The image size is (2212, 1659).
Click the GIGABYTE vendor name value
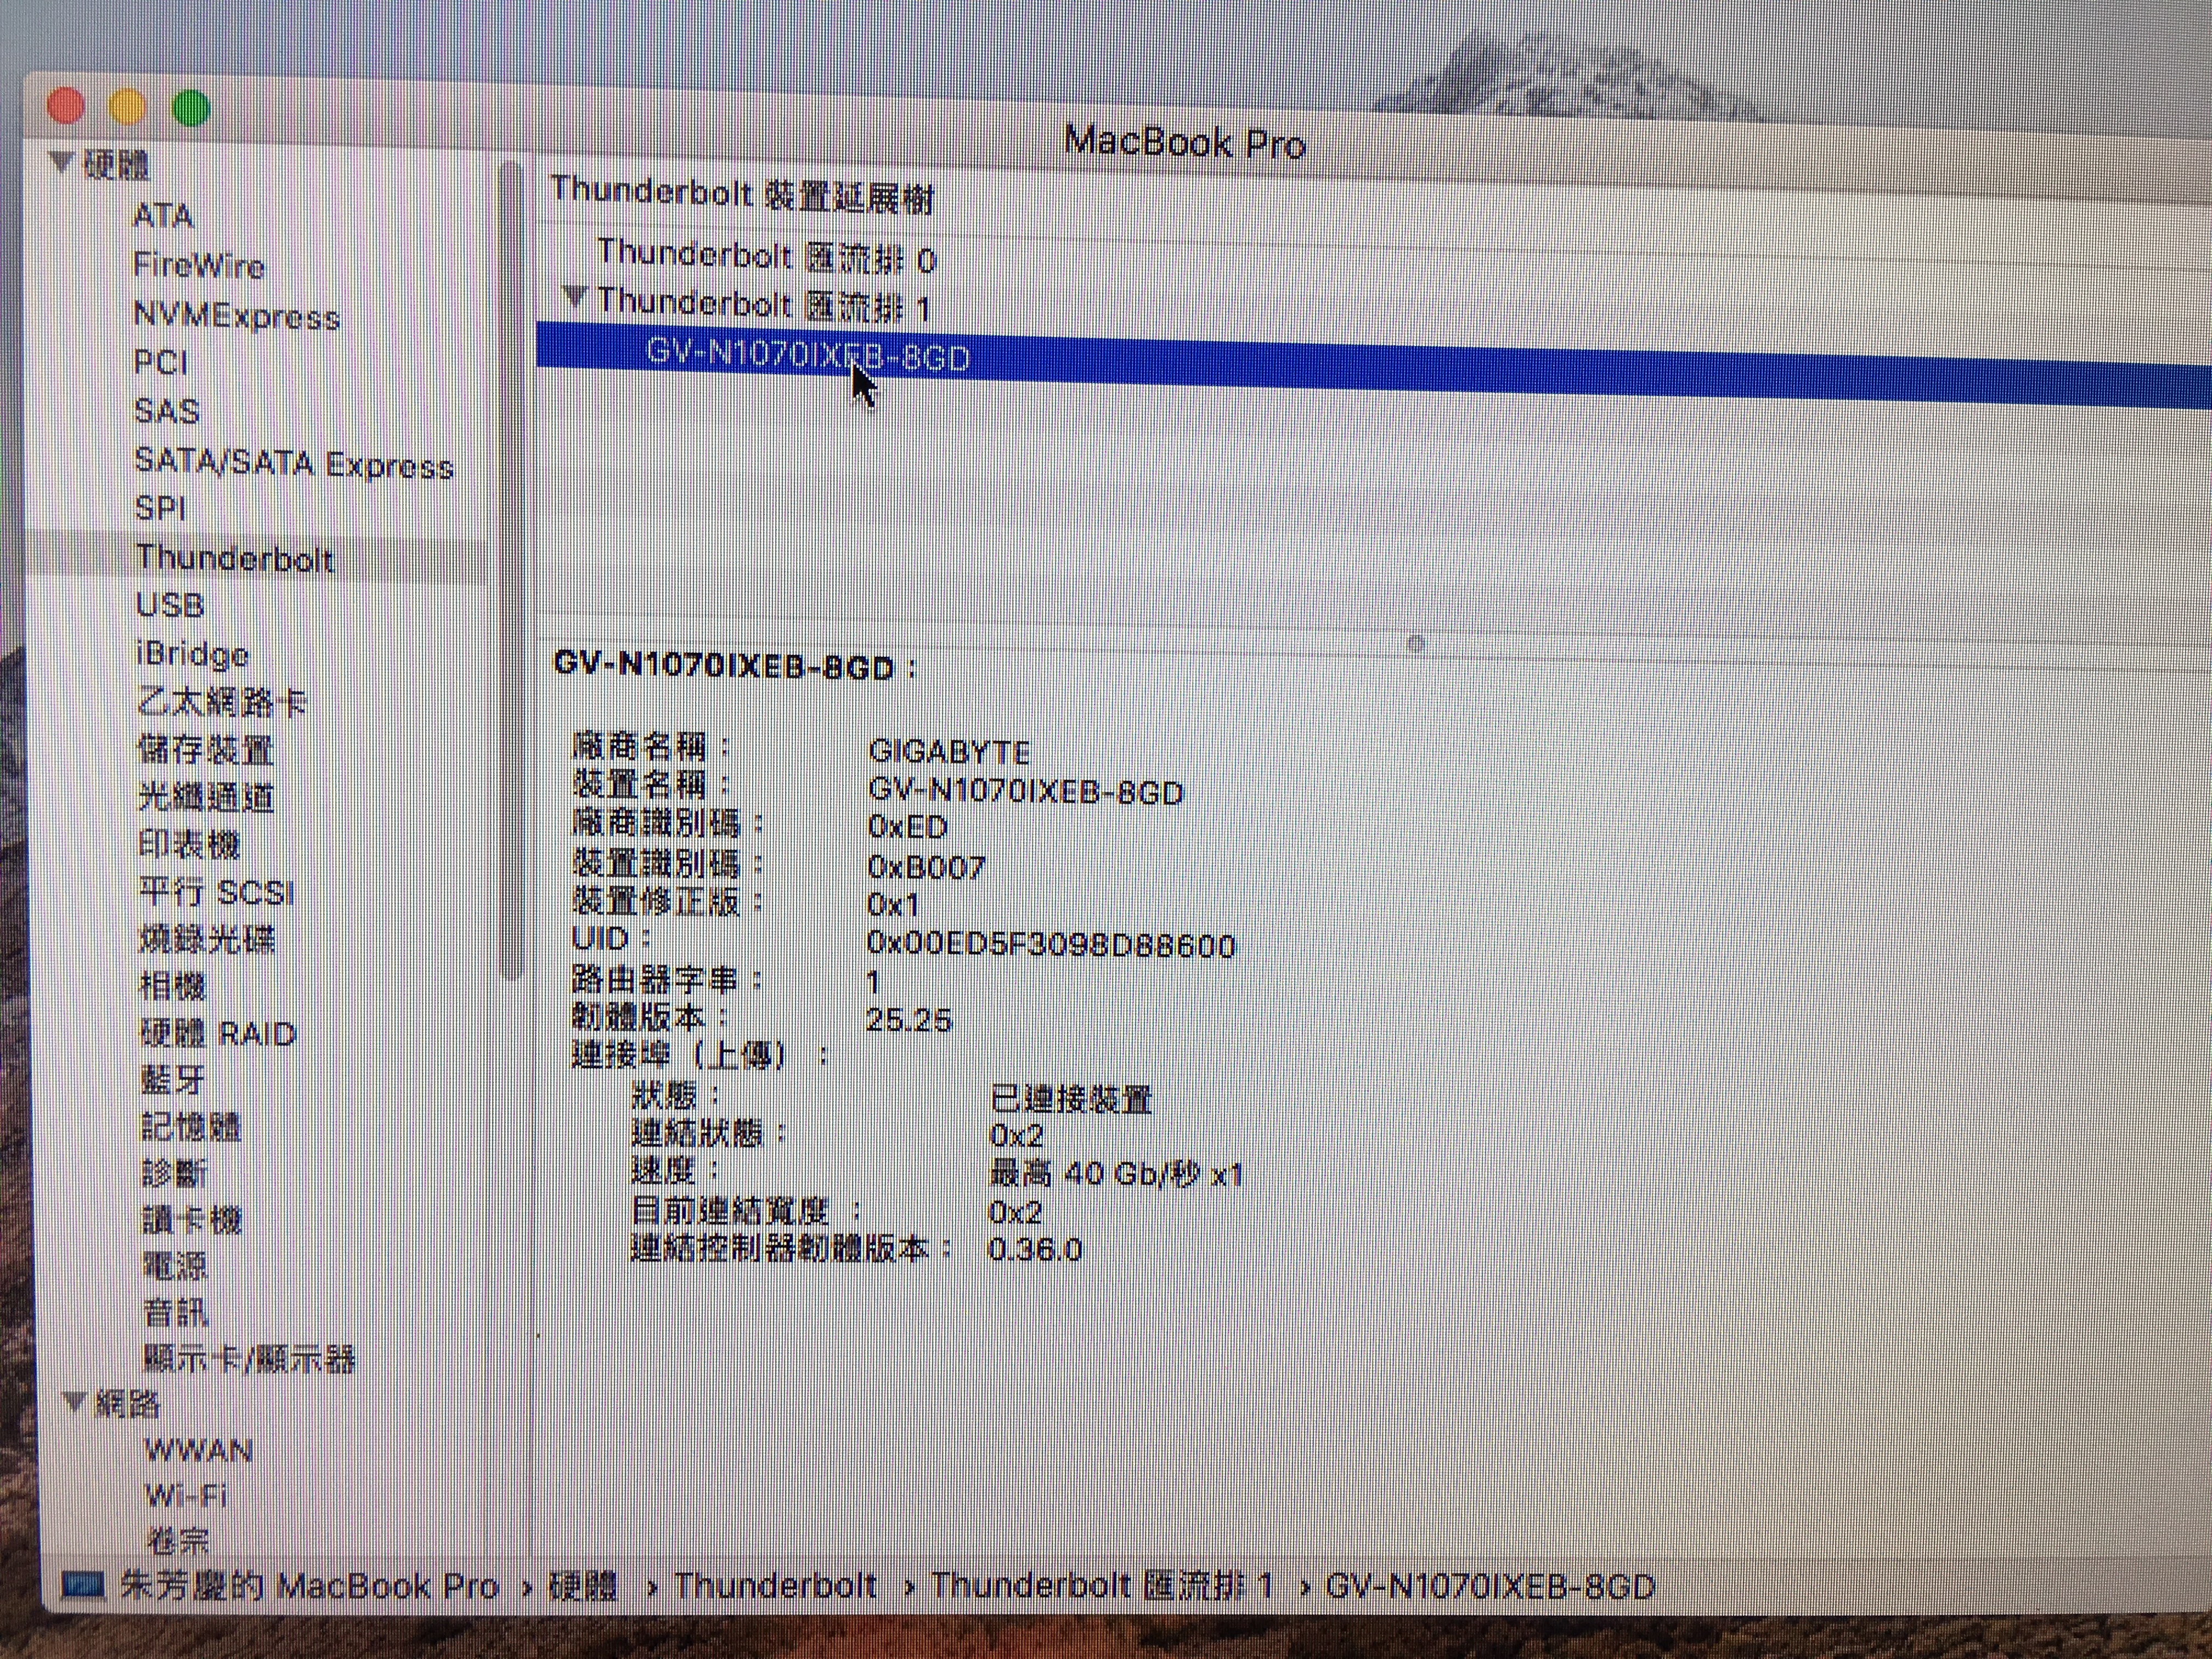point(949,751)
